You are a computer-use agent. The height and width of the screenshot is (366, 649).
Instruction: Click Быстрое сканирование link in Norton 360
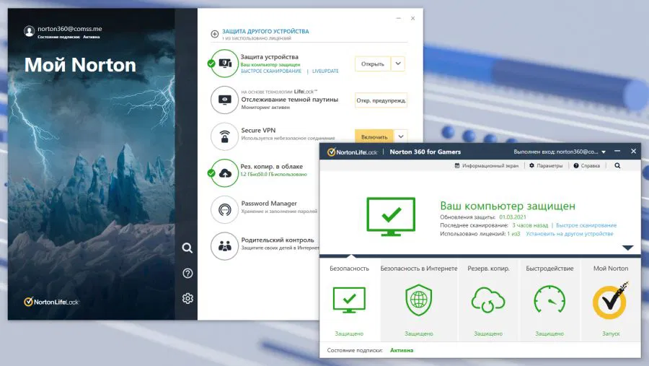point(586,225)
